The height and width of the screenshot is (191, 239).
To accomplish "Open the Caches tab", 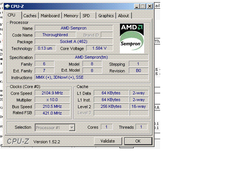I will point(30,16).
